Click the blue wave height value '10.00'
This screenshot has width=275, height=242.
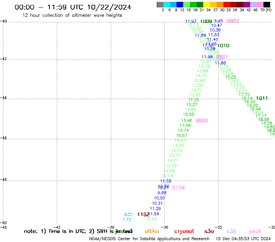coord(159,198)
